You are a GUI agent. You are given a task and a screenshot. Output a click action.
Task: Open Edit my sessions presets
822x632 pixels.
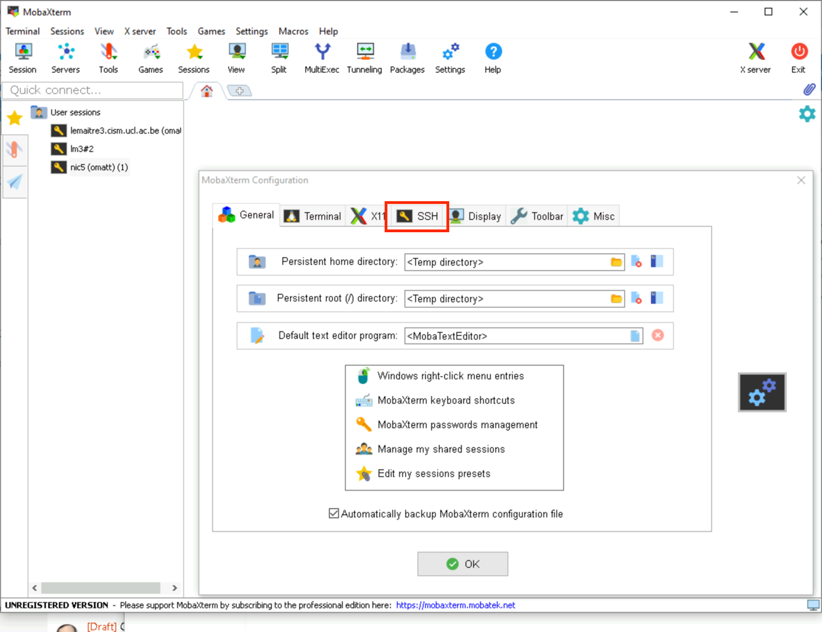[433, 474]
